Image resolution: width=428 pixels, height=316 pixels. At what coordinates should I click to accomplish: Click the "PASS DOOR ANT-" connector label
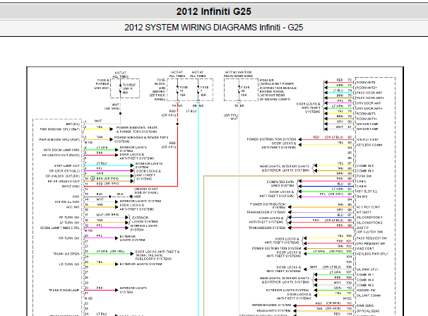(370, 93)
